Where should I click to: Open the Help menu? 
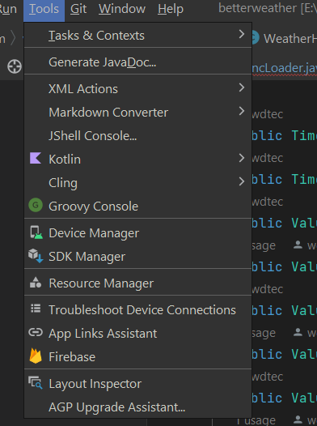click(x=171, y=9)
